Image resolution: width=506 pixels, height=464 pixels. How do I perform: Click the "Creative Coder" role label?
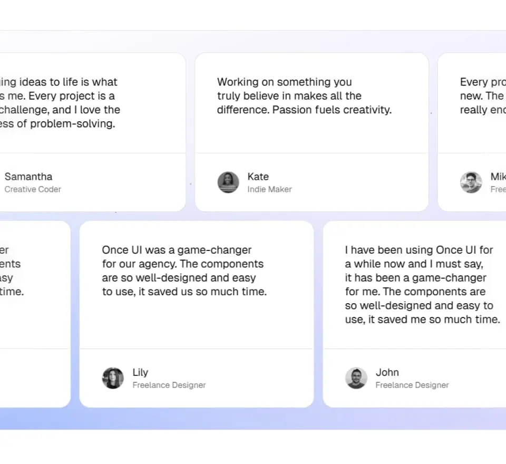pyautogui.click(x=33, y=189)
